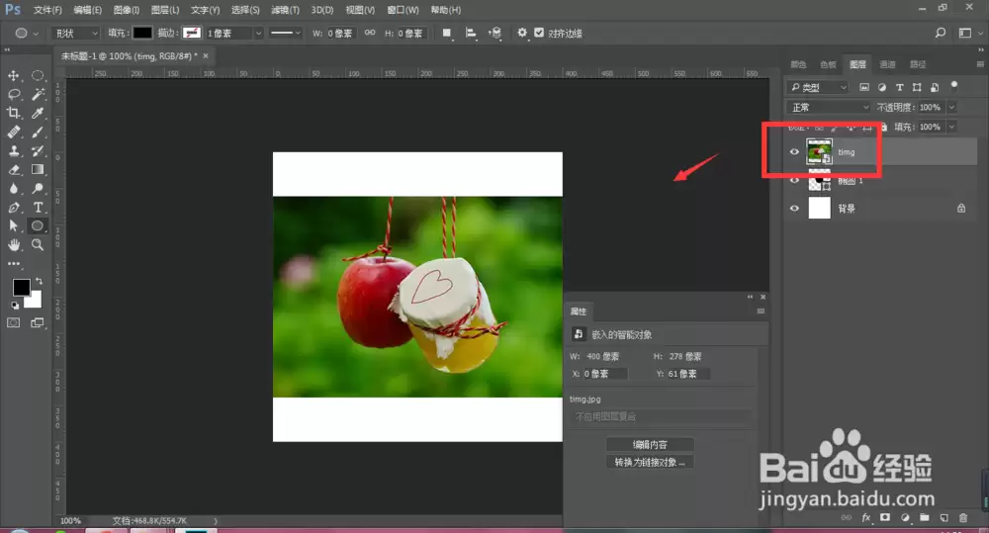Open the 填充 fill percentage dropdown arrow

coord(951,127)
